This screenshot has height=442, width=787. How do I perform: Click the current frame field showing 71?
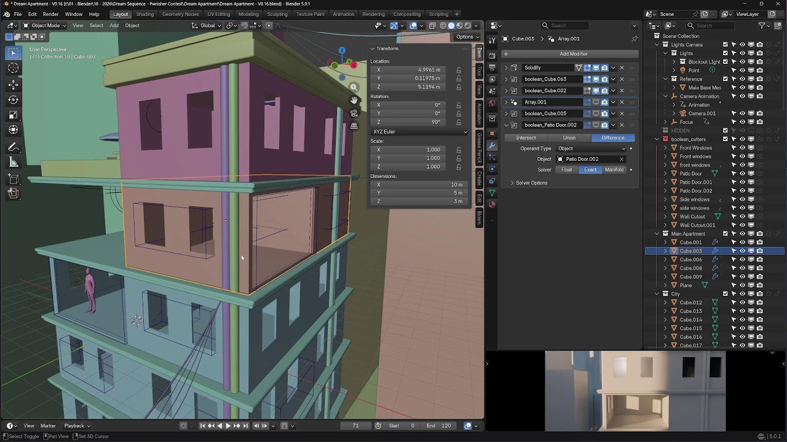pyautogui.click(x=355, y=425)
